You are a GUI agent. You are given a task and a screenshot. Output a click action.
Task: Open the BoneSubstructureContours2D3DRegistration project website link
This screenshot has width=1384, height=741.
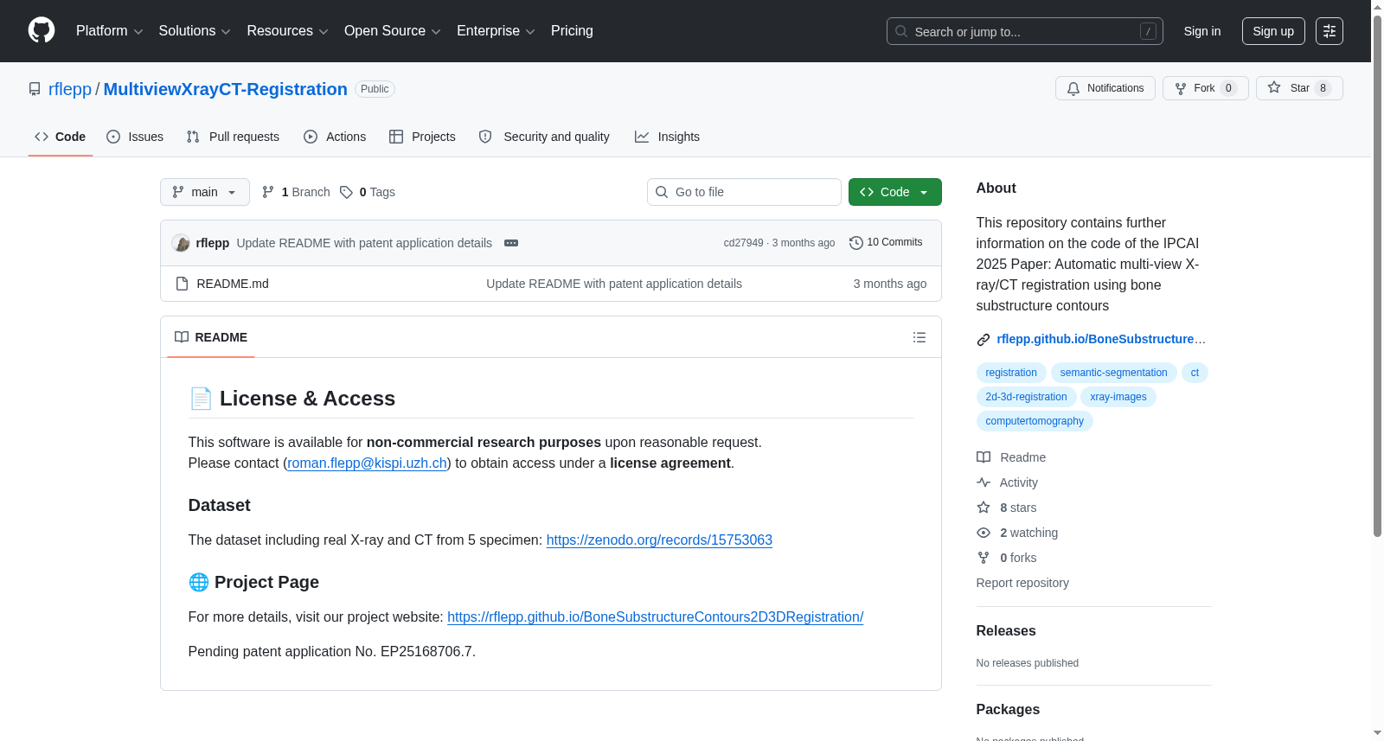[x=656, y=617]
